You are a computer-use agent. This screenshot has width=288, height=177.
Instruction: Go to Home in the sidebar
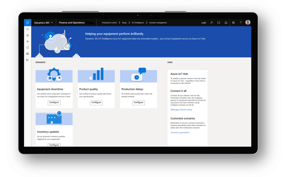pos(28,35)
